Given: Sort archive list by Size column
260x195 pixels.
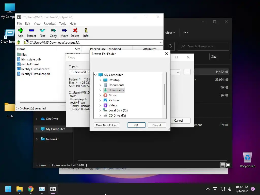Looking at the screenshot, I should [x=69, y=49].
